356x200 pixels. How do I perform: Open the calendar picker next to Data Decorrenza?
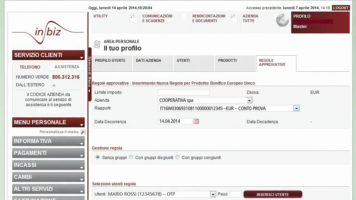[x=196, y=121]
